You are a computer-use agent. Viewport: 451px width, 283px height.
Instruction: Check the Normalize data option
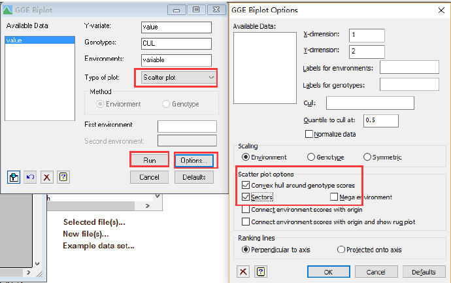tap(310, 134)
